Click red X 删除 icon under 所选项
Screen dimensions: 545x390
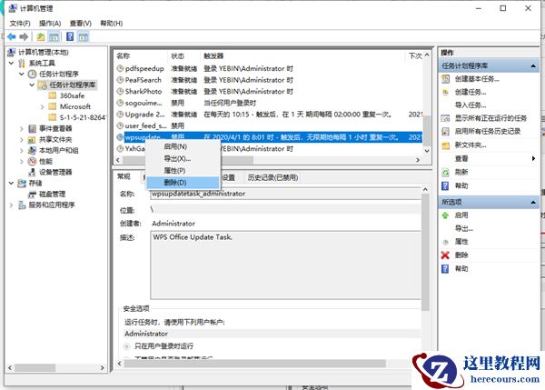click(446, 255)
